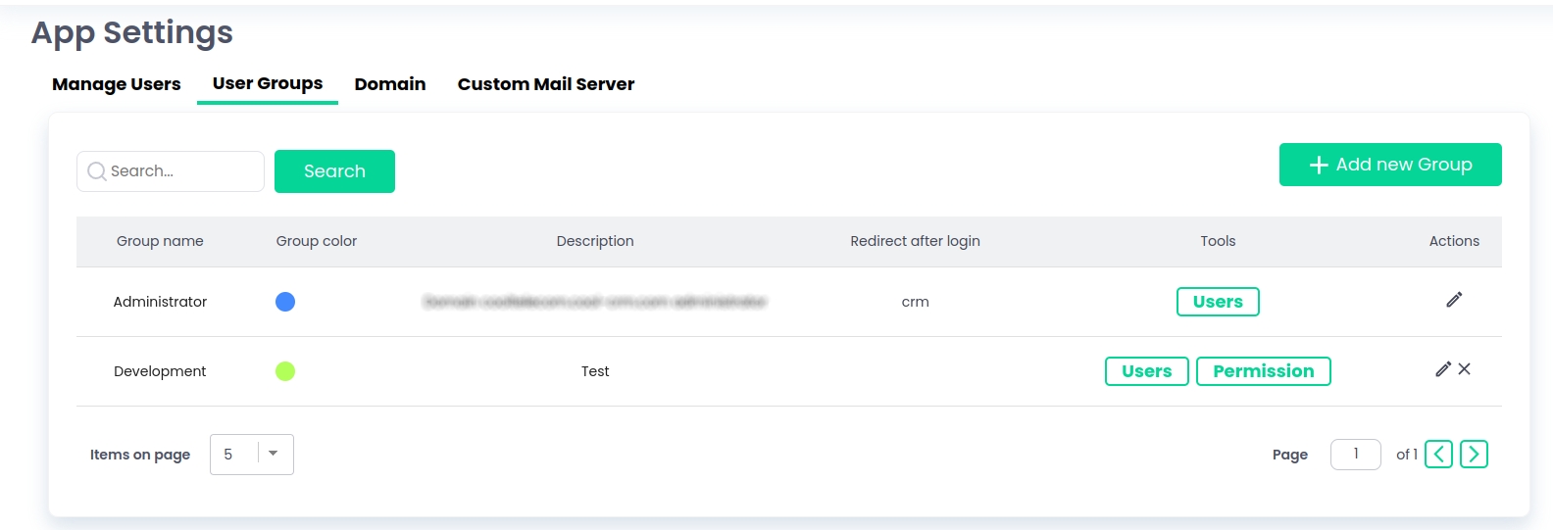1553x530 pixels.
Task: View Users of the Administrator group
Action: pos(1218,302)
